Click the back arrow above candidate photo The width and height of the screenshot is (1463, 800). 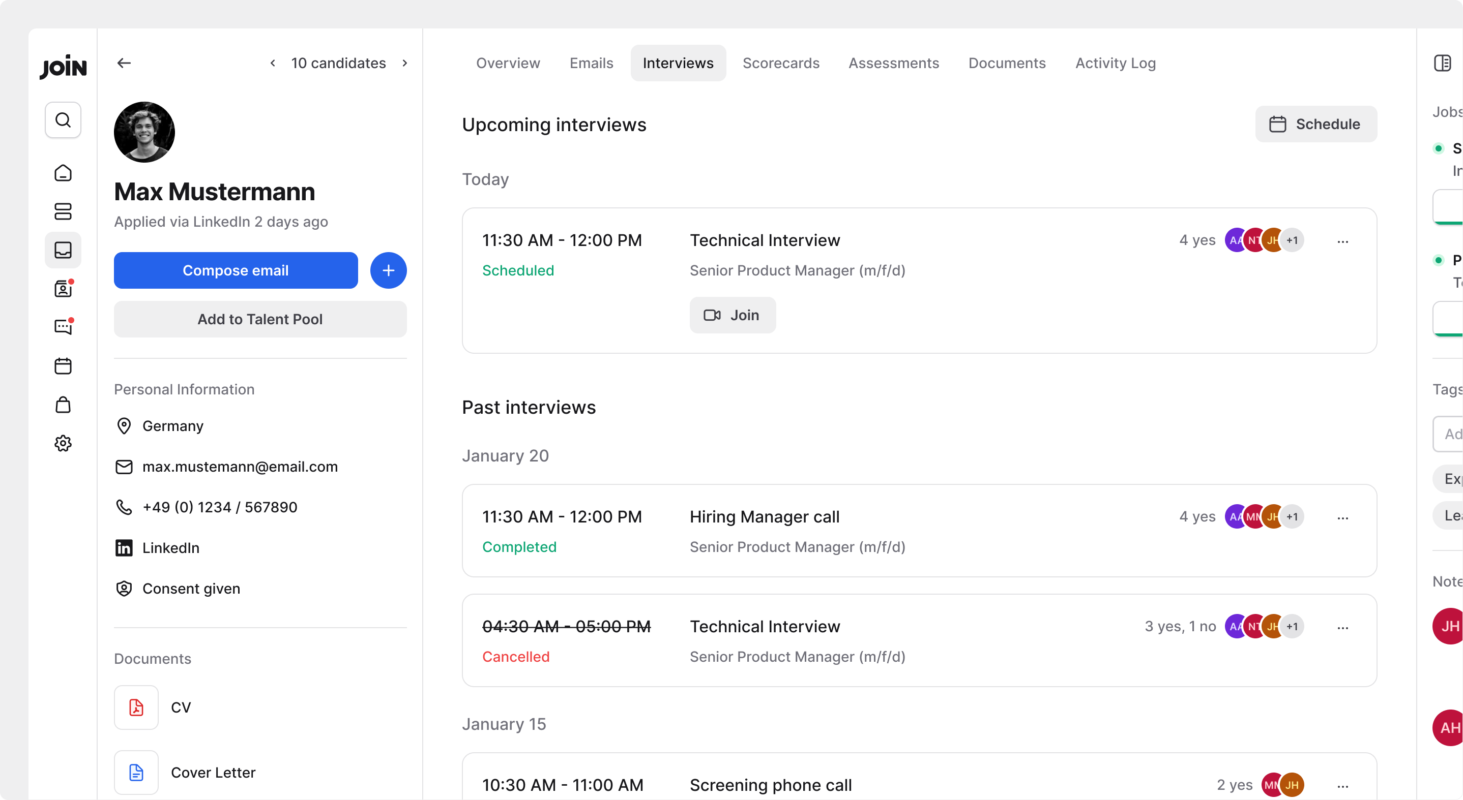[124, 63]
